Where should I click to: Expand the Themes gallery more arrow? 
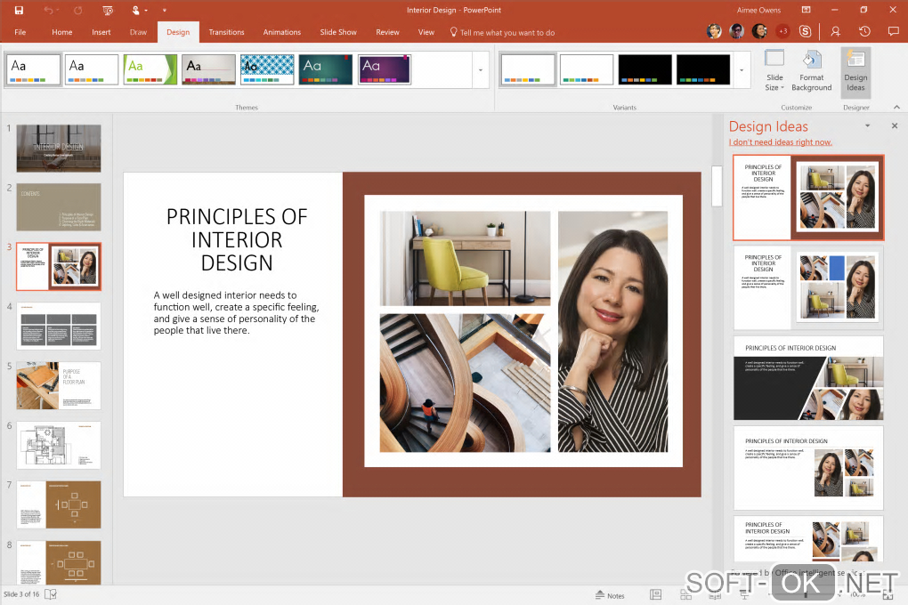click(x=481, y=69)
